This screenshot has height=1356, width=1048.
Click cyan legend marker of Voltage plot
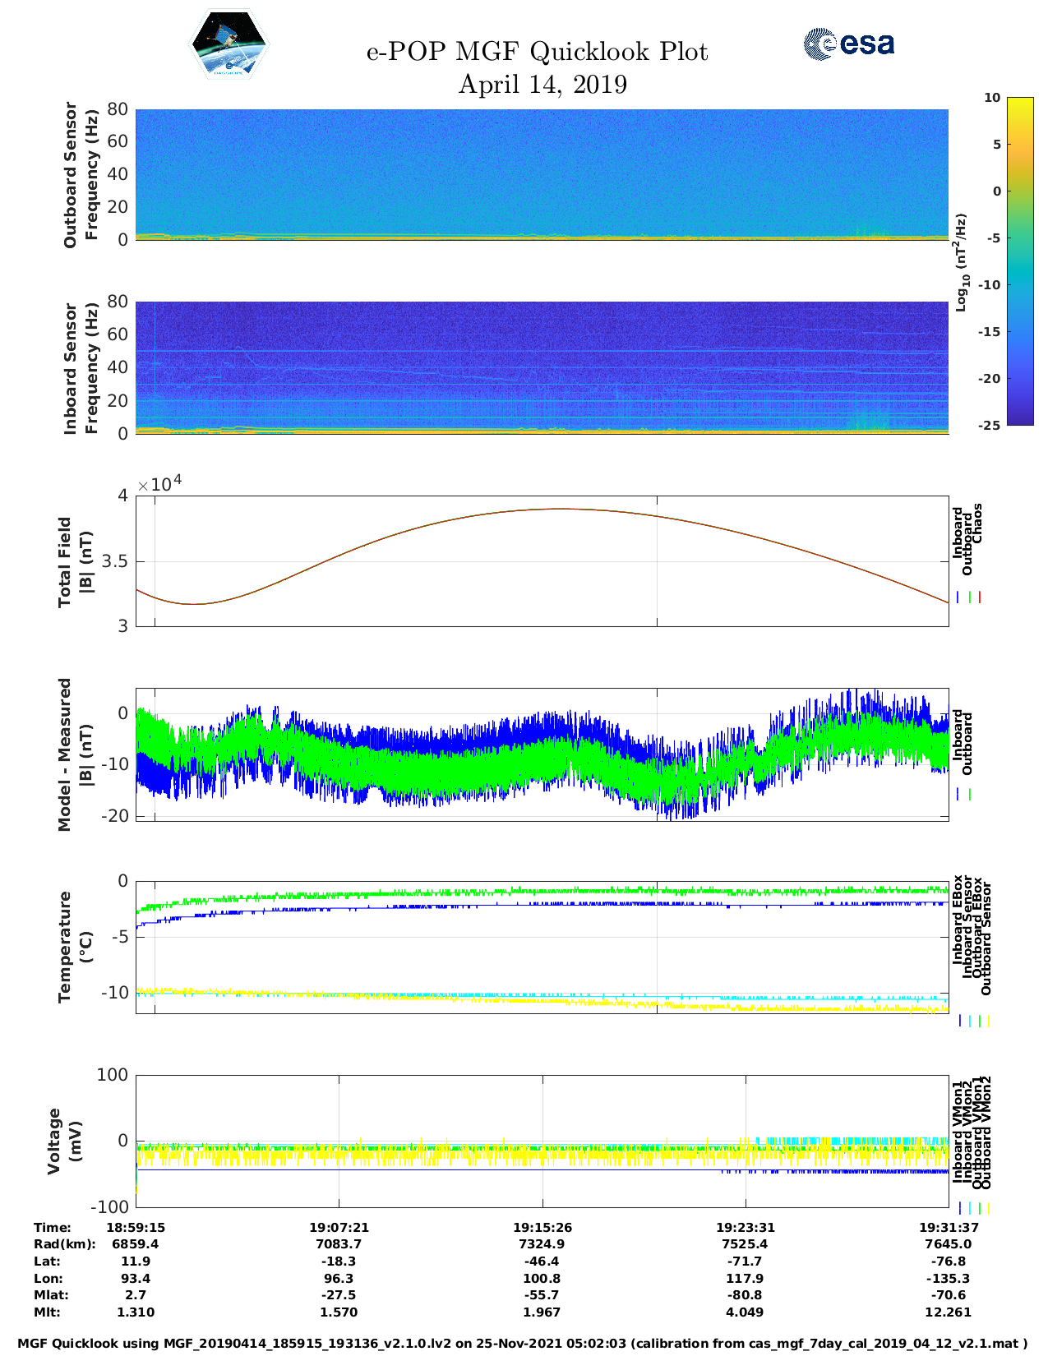coord(969,1208)
